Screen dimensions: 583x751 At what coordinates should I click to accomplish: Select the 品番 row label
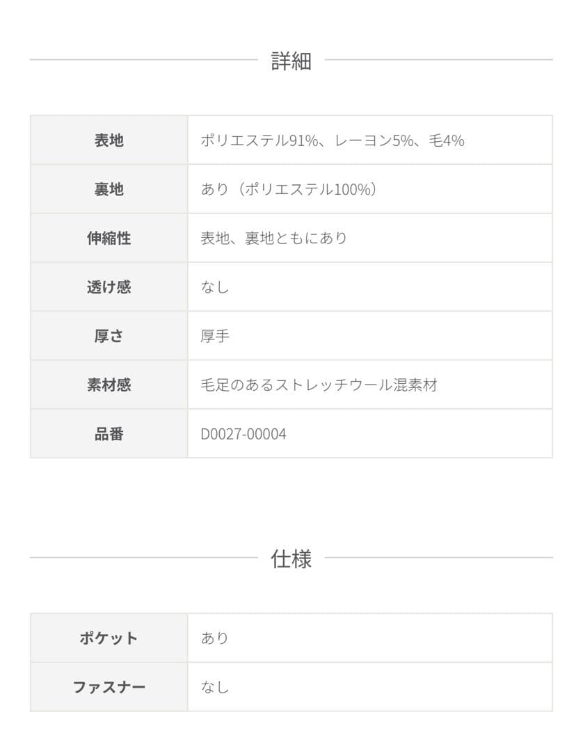[x=109, y=434]
